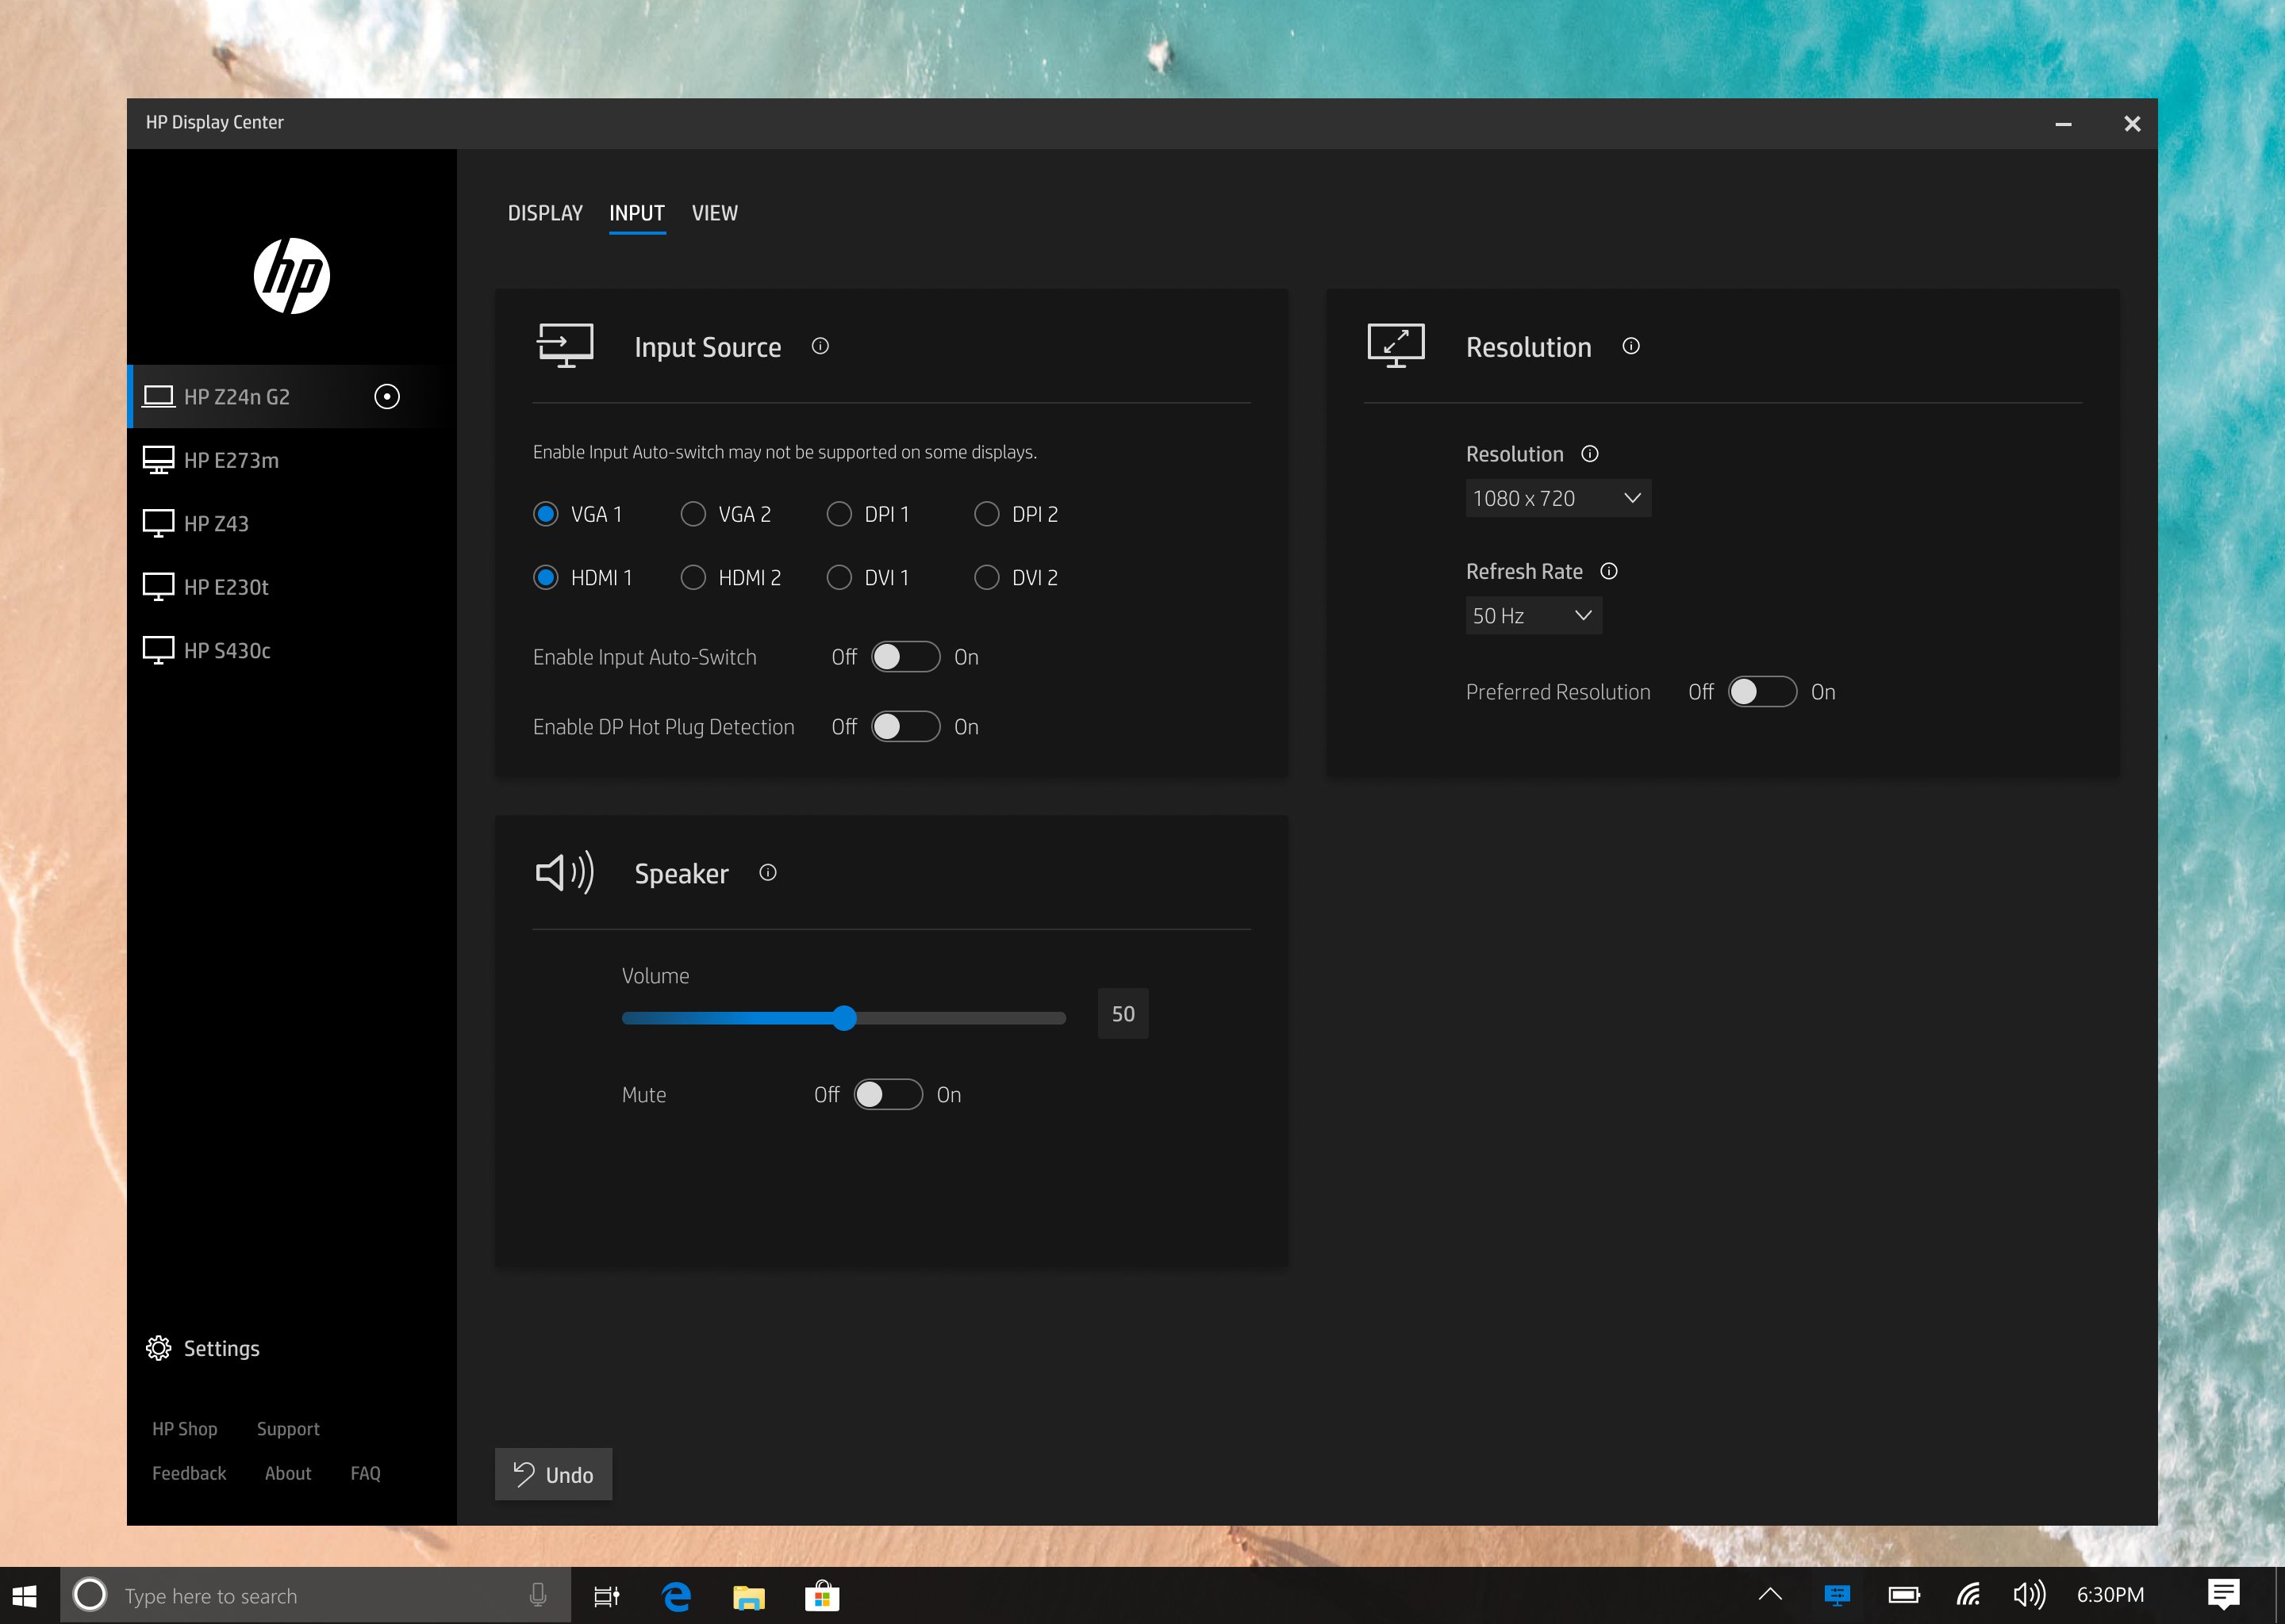Click the 6:30PM taskbar clock
The height and width of the screenshot is (1624, 2285).
click(x=2110, y=1595)
